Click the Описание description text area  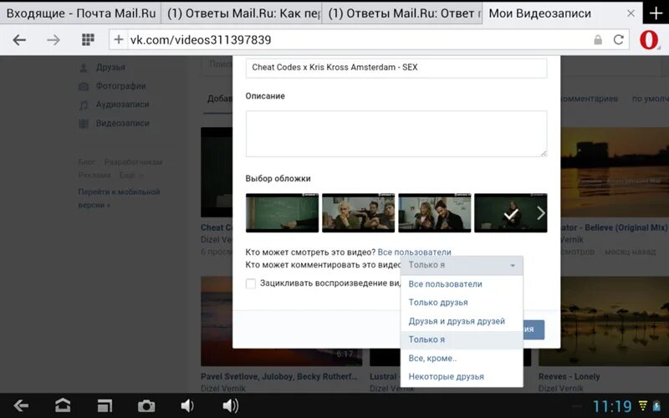point(396,134)
